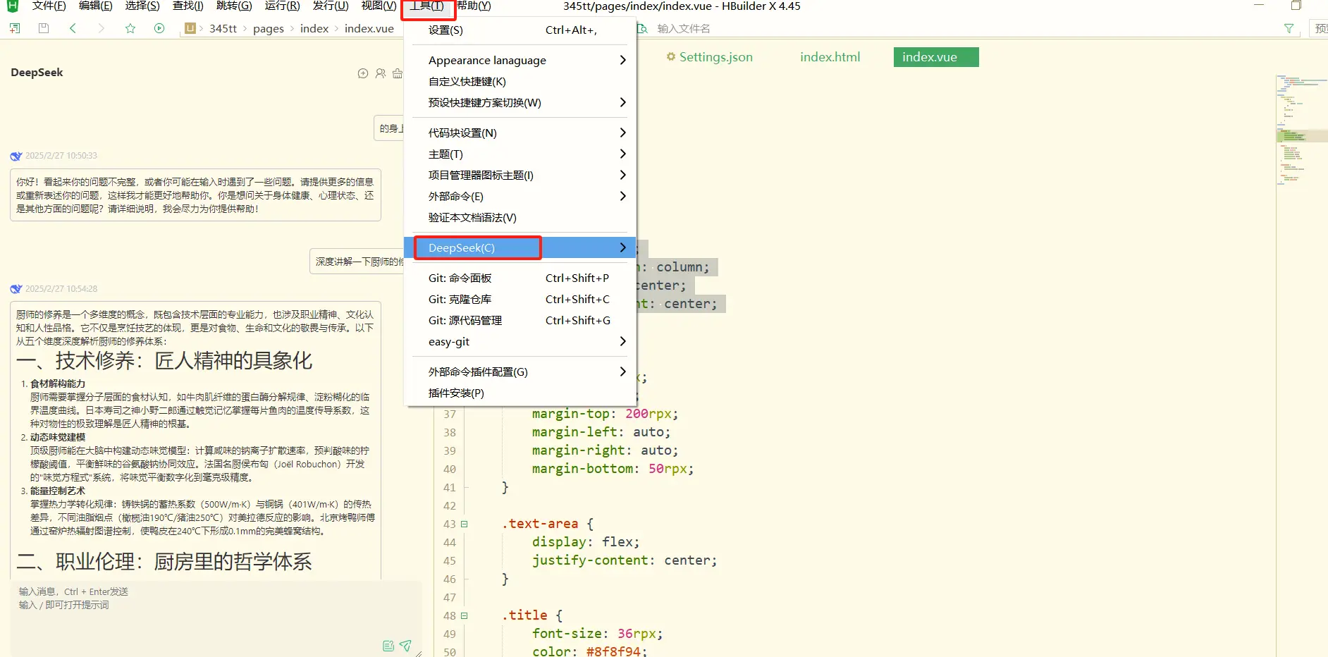Click line number 43 in the gutter
The height and width of the screenshot is (657, 1328).
(449, 524)
